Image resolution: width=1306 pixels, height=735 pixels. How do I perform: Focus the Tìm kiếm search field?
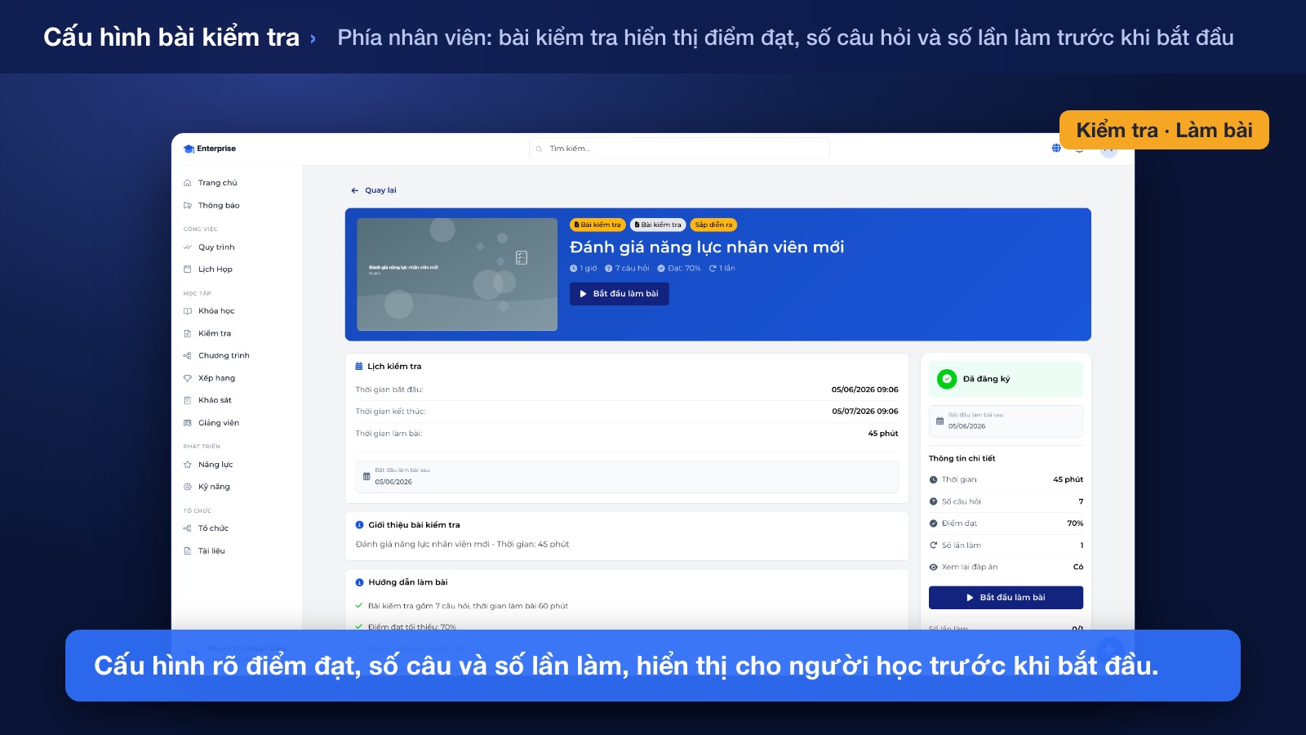(679, 149)
